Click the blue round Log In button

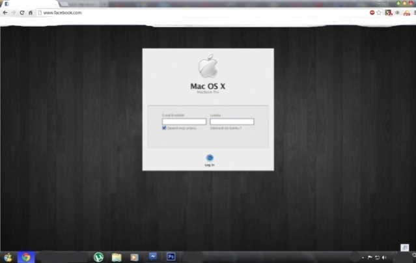click(210, 158)
